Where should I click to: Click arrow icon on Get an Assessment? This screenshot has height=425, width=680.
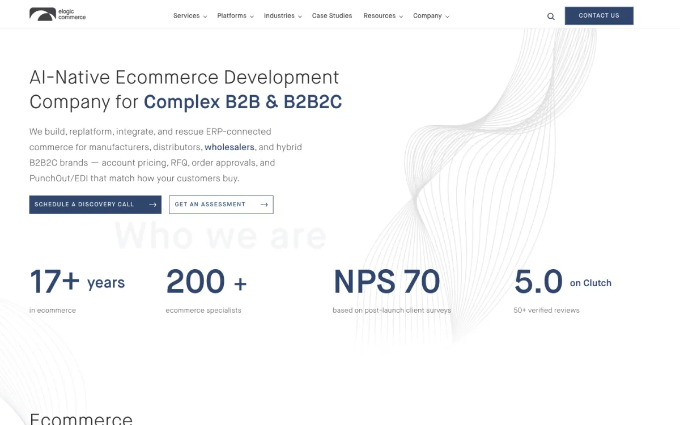pos(264,205)
